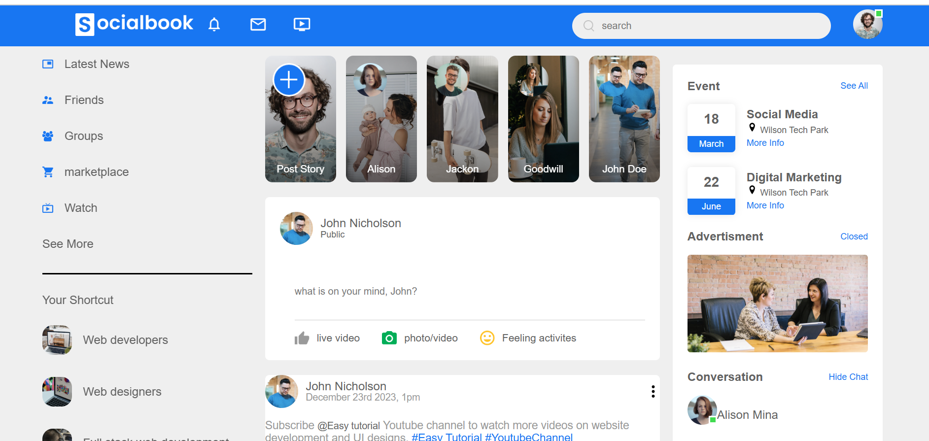Click the Socialbook logo
The image size is (929, 441).
pyautogui.click(x=134, y=24)
